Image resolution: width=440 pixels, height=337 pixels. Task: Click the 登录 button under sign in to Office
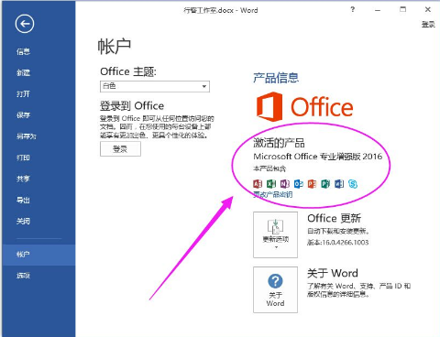coord(120,149)
